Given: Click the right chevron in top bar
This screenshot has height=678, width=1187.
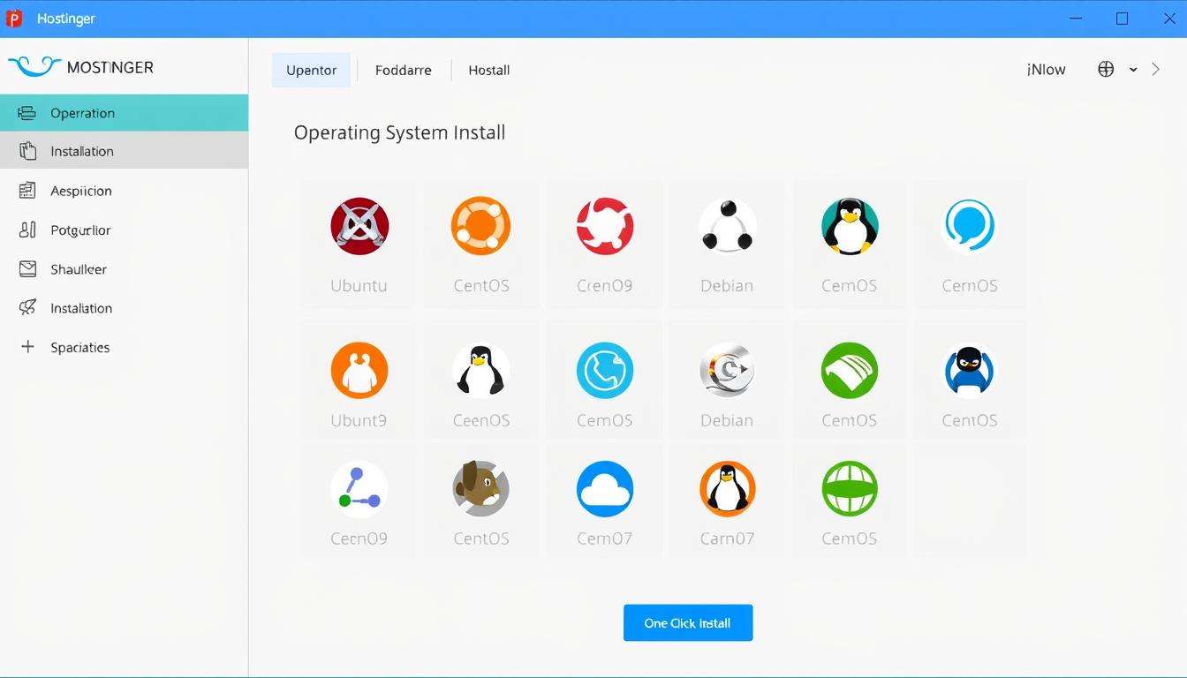Looking at the screenshot, I should pyautogui.click(x=1155, y=70).
